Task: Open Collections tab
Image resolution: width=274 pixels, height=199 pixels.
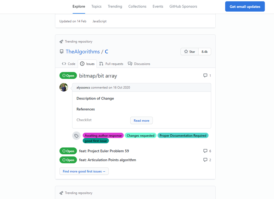Action: [x=137, y=6]
